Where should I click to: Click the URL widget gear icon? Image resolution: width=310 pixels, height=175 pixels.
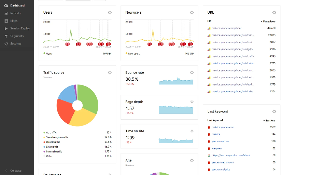click(x=274, y=12)
